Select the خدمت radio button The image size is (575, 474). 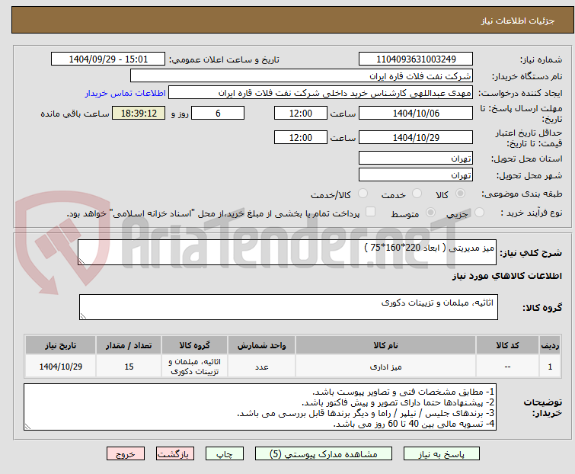pos(417,194)
